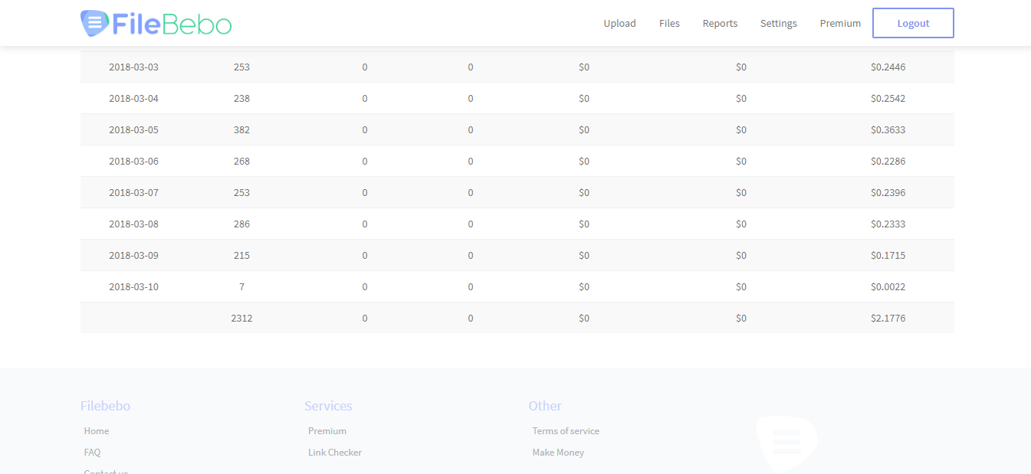The height and width of the screenshot is (474, 1031).
Task: Click the Logout button
Action: tap(913, 23)
